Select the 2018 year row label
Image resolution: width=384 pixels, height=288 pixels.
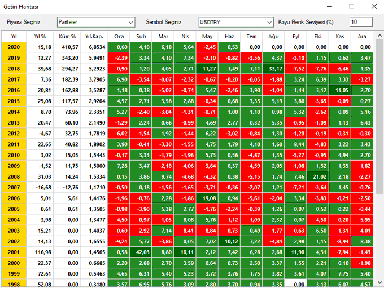(14, 69)
